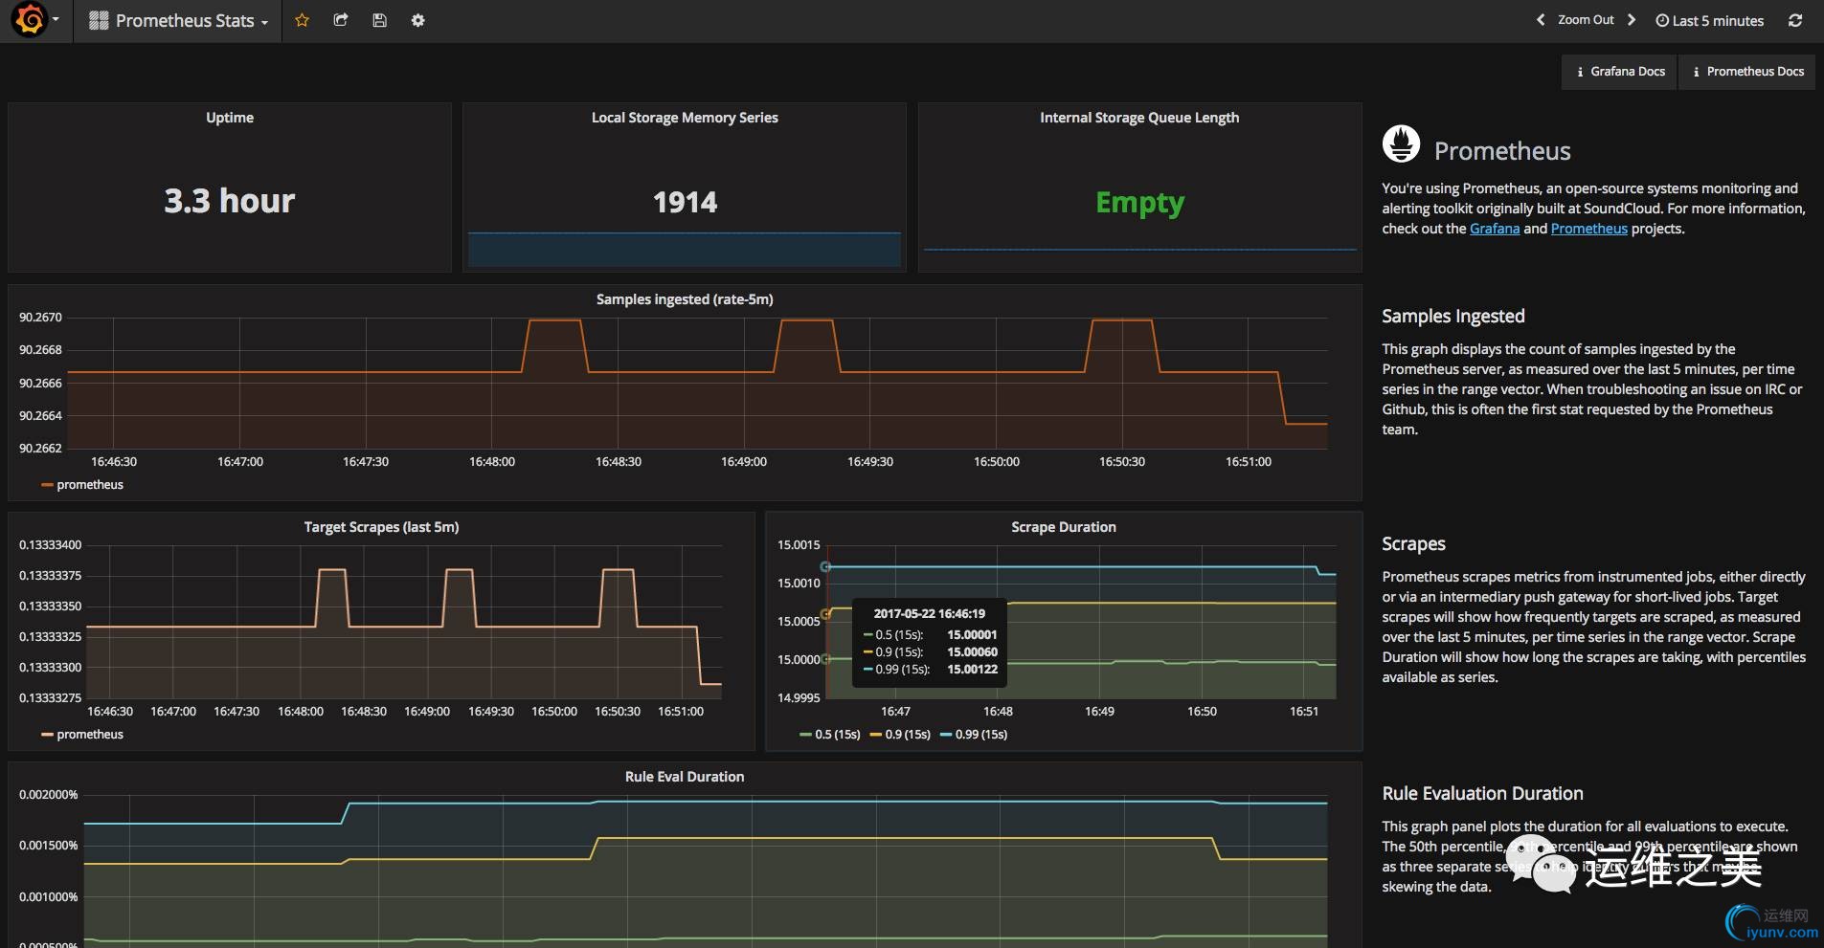Click the 16:51 tick on Scrape Duration axis
Image resolution: width=1824 pixels, height=948 pixels.
point(1304,712)
